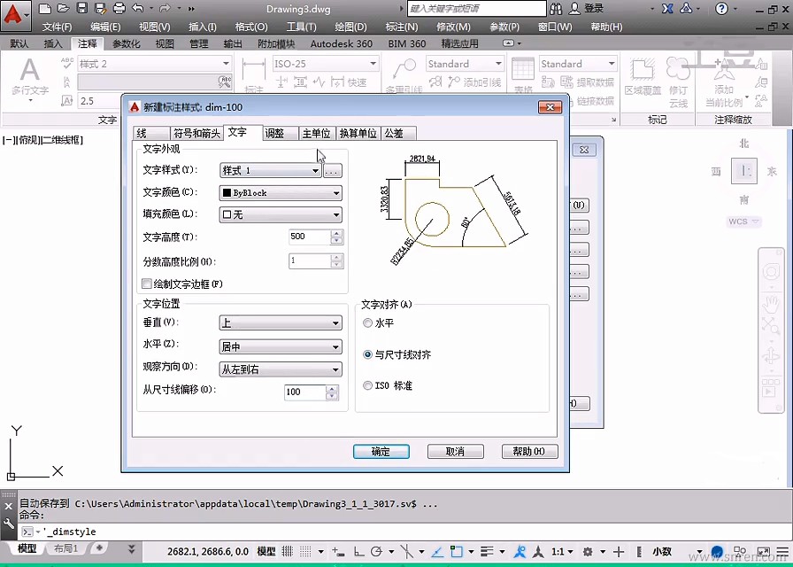Switch to the 换算单位 tab

pos(358,133)
